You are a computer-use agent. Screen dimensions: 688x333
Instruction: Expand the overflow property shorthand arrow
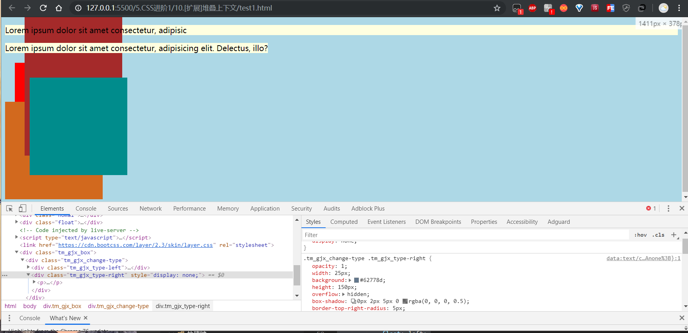(x=343, y=294)
